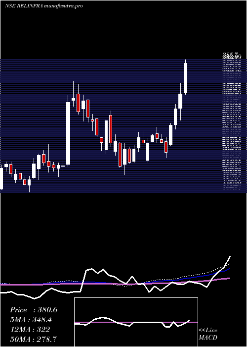Select the 50MA : 278.7 label
This screenshot has height=347, width=247.
(34, 340)
